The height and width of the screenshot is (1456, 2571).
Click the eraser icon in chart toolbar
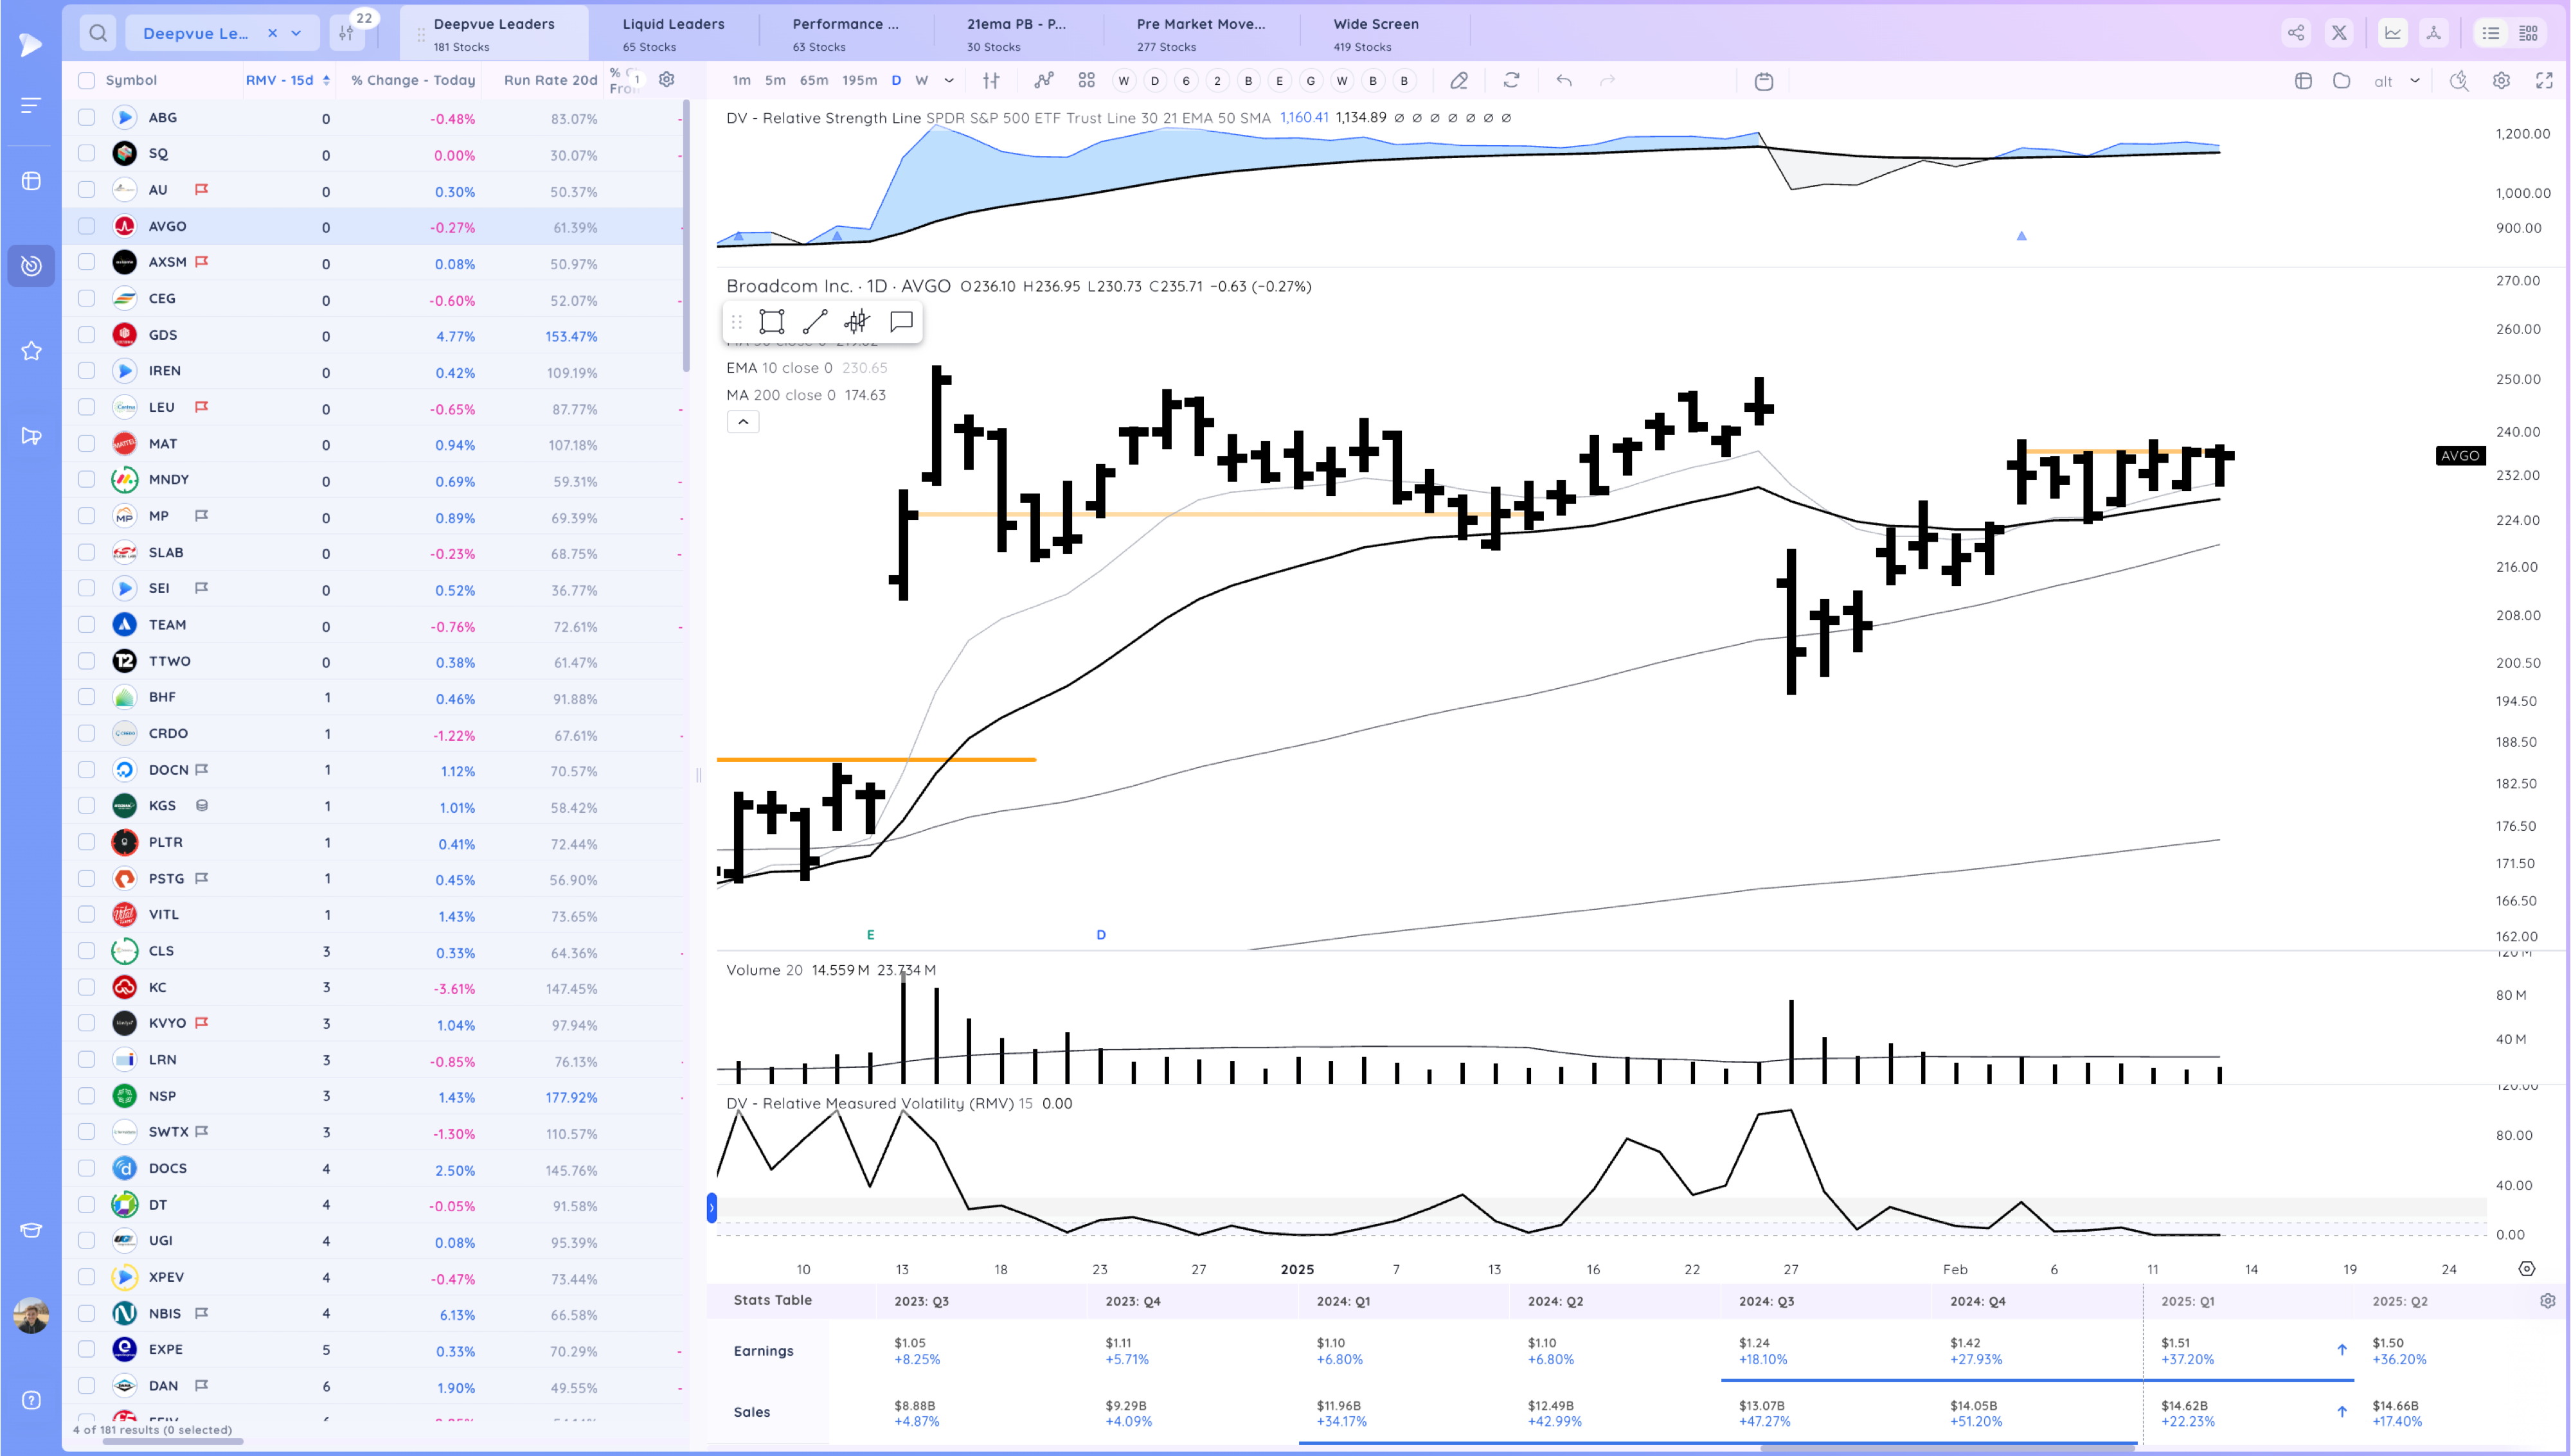click(x=1459, y=81)
